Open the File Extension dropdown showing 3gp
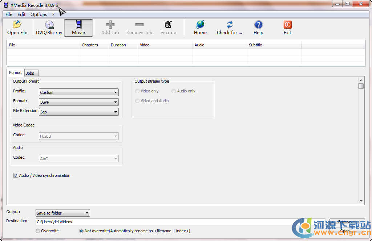This screenshot has width=372, height=241. (79, 112)
